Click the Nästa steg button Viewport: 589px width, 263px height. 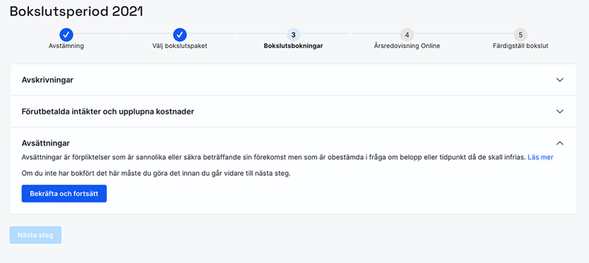click(x=36, y=235)
